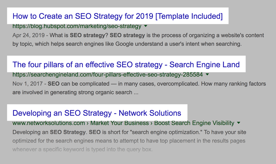This screenshot has height=164, width=276.
Task: Click the bold "SEO" after Nov 1, 2017
Action: tap(53, 84)
